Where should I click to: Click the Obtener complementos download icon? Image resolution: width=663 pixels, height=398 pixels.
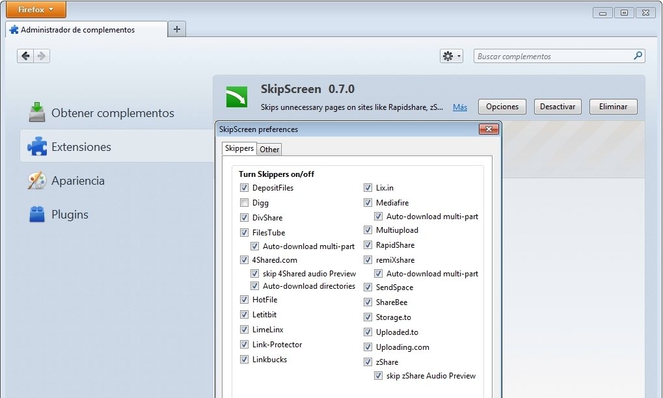pos(37,112)
